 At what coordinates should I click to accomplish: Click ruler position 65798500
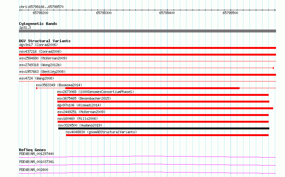pyautogui.click(x=230, y=13)
